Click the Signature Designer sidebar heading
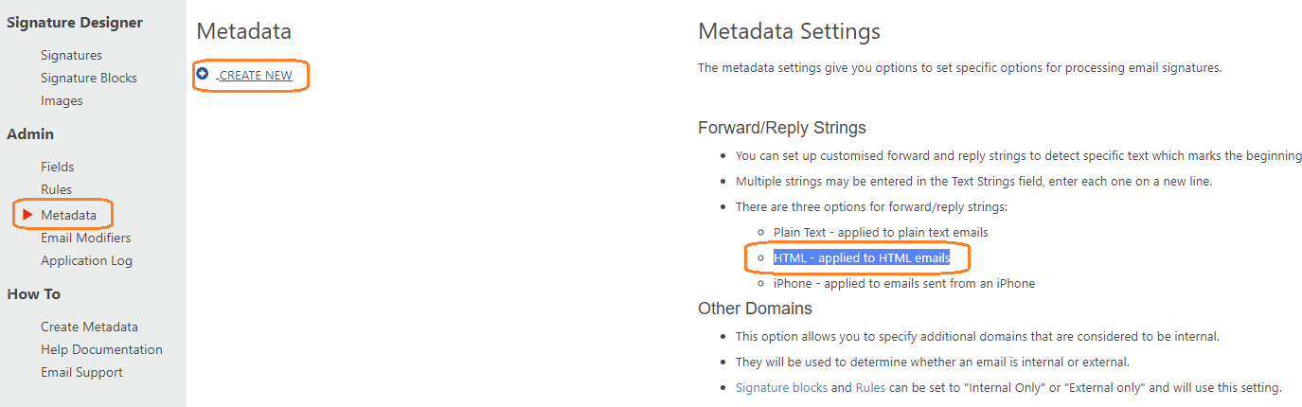Screen dimensions: 1302x407 pyautogui.click(x=75, y=22)
